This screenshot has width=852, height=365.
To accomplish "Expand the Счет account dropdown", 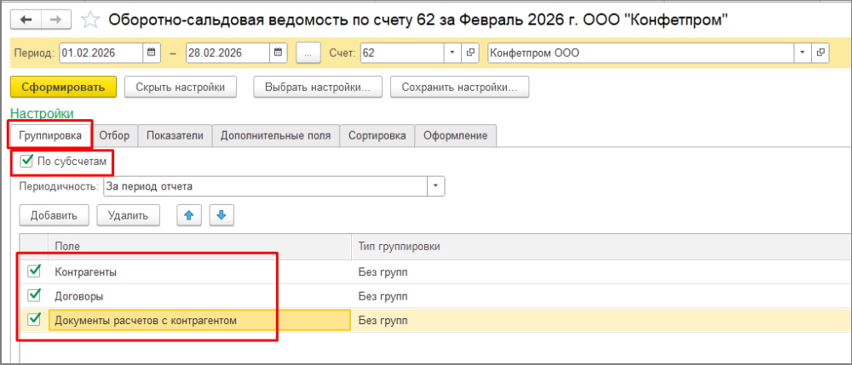I will click(x=452, y=53).
